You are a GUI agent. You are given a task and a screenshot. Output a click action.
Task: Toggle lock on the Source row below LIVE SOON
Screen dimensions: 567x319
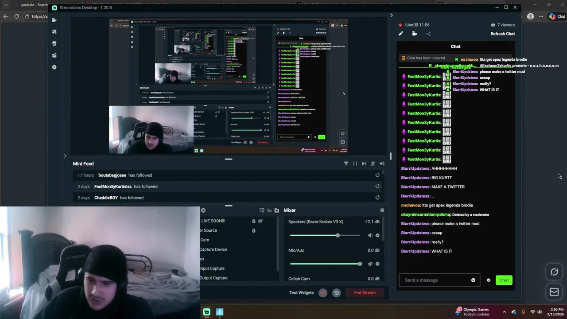[x=254, y=230]
